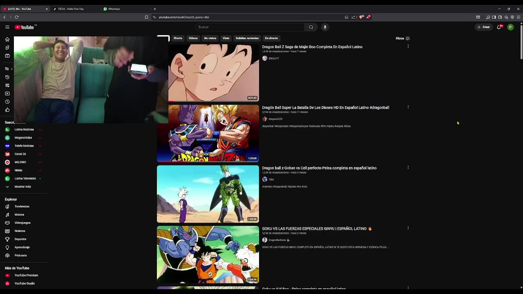The width and height of the screenshot is (523, 294).
Task: Select the Shorts filter chip
Action: (x=178, y=38)
